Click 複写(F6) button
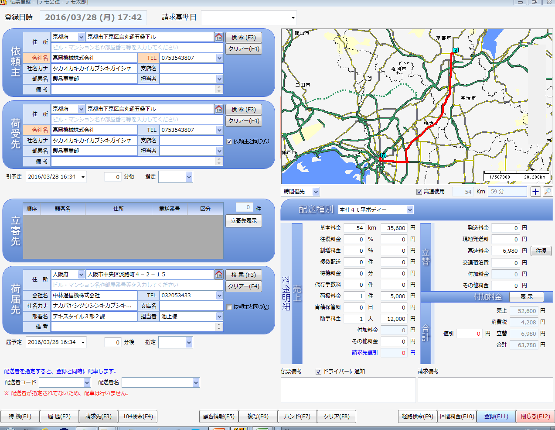This screenshot has height=430, width=555. (258, 416)
